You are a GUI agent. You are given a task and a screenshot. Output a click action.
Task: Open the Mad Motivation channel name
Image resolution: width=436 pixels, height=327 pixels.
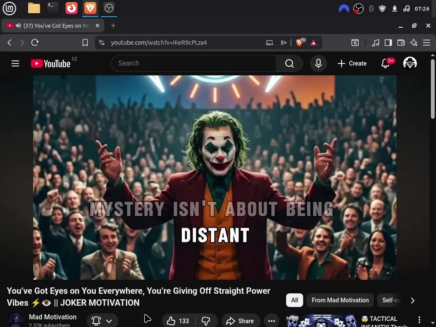53,317
